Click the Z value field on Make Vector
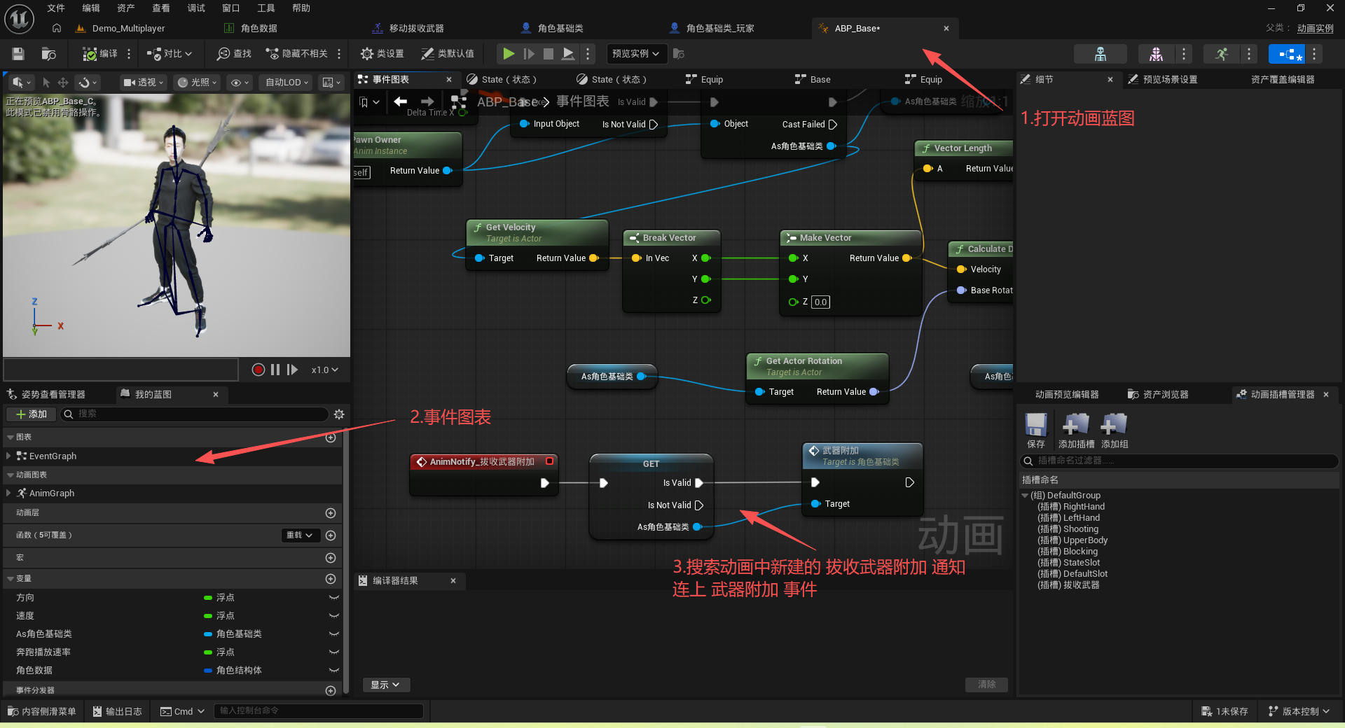Viewport: 1345px width, 728px height. 820,302
